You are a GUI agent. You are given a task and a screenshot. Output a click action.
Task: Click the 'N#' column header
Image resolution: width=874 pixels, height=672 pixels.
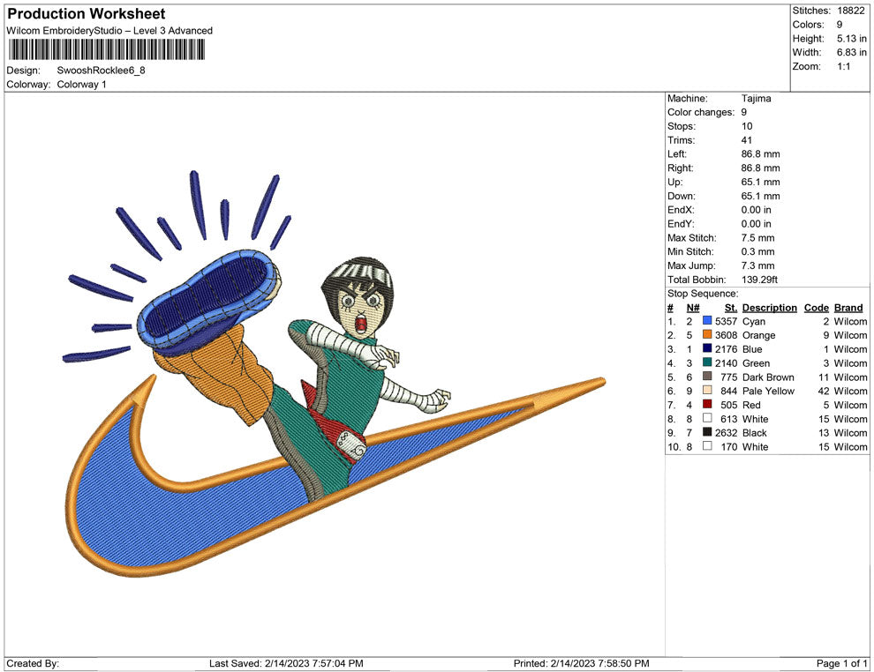pos(693,307)
